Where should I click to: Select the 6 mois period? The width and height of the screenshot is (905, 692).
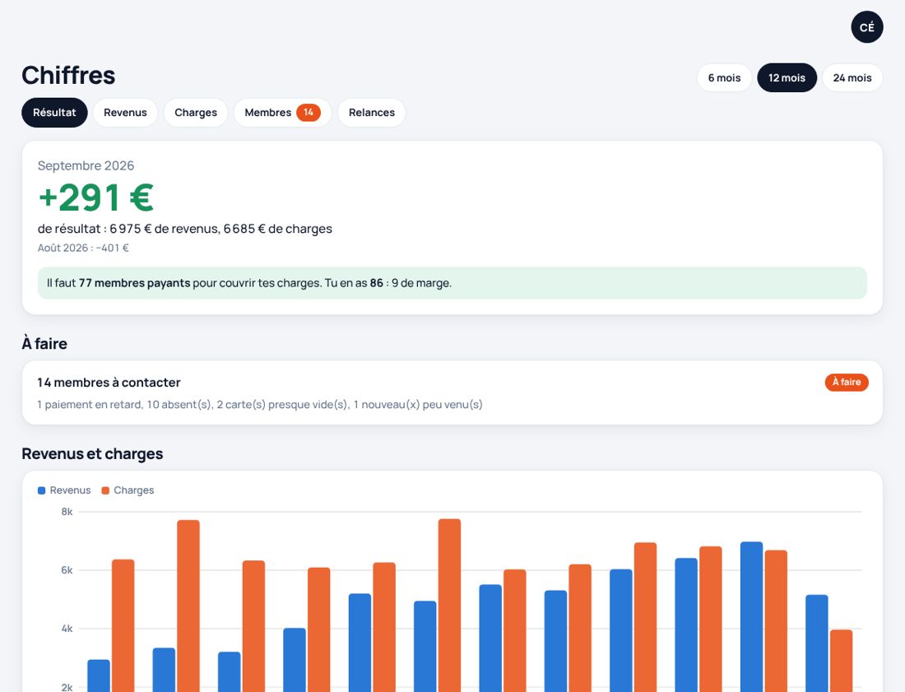click(x=724, y=78)
